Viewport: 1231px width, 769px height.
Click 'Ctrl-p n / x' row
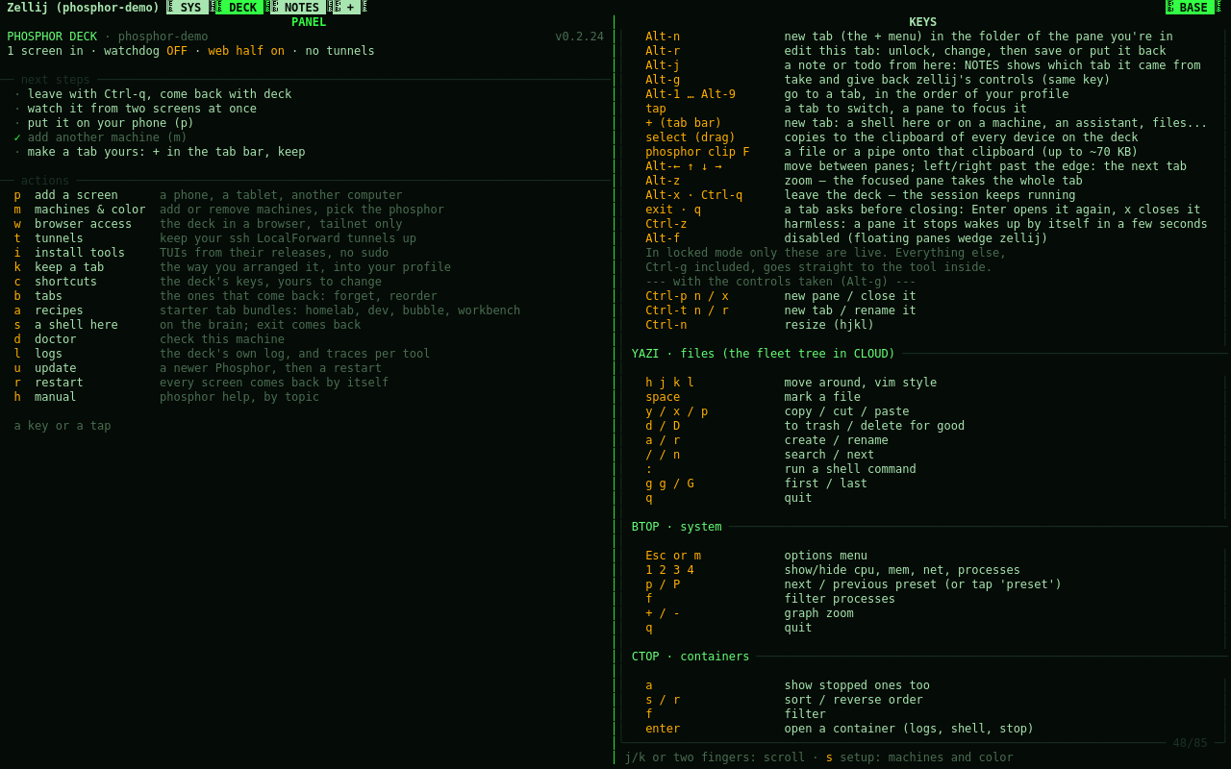coord(781,296)
